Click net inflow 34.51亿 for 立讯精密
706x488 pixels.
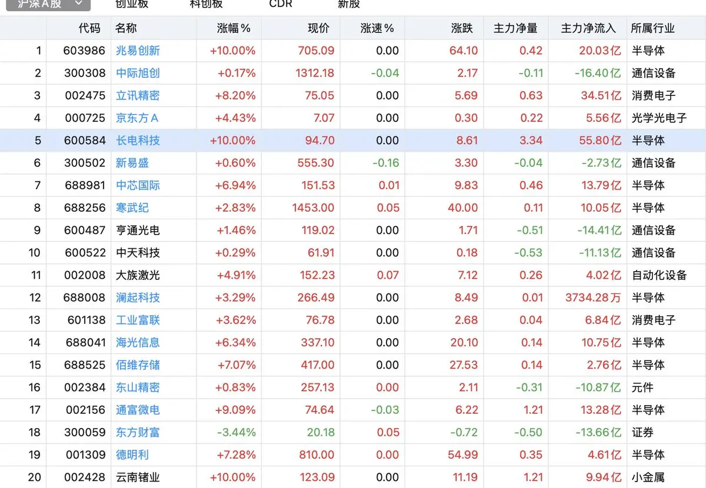click(600, 95)
